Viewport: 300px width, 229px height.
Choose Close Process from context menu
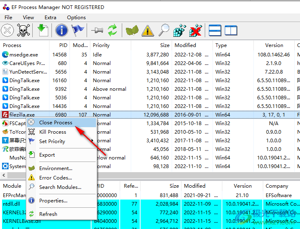tap(62, 123)
